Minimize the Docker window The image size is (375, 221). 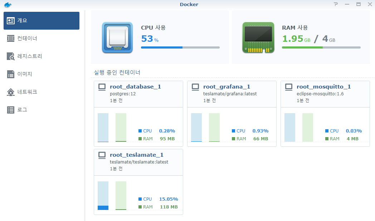(x=347, y=4)
